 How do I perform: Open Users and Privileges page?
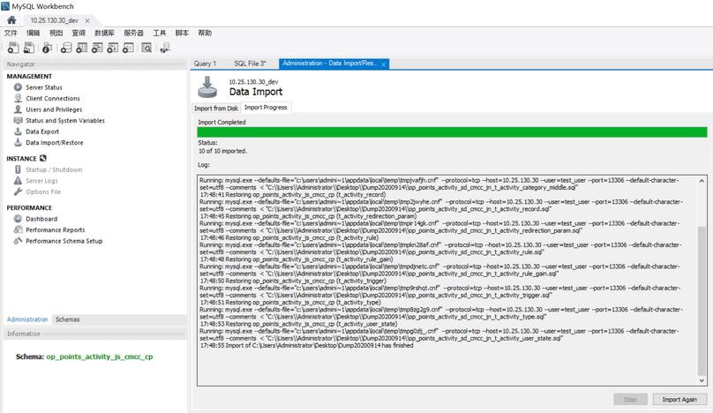(x=54, y=109)
